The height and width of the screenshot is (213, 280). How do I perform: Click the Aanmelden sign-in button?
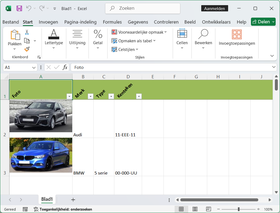pos(215,8)
